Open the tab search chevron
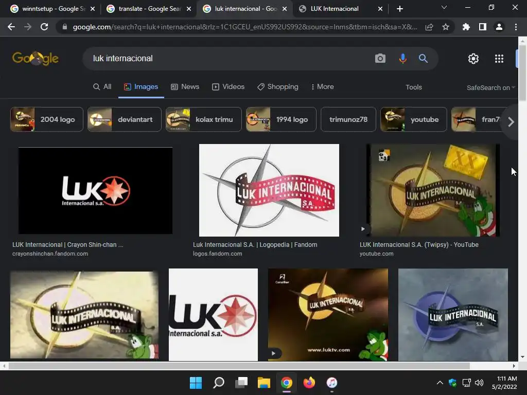This screenshot has height=395, width=527. [444, 7]
